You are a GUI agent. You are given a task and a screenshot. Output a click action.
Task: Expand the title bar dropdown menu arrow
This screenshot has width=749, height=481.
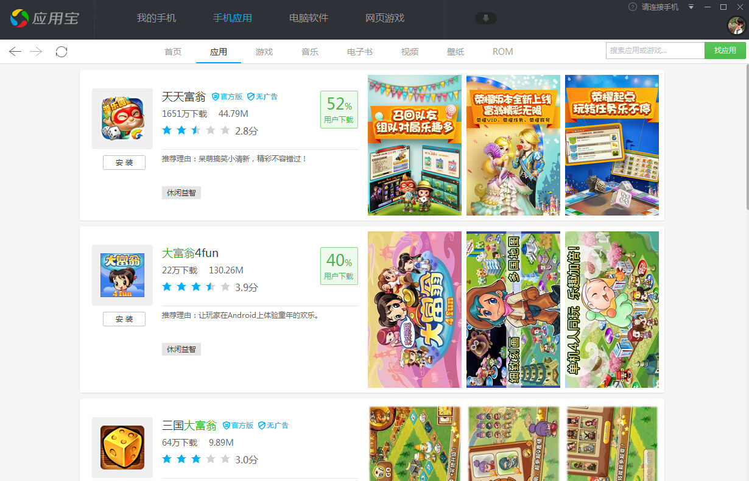coord(691,7)
